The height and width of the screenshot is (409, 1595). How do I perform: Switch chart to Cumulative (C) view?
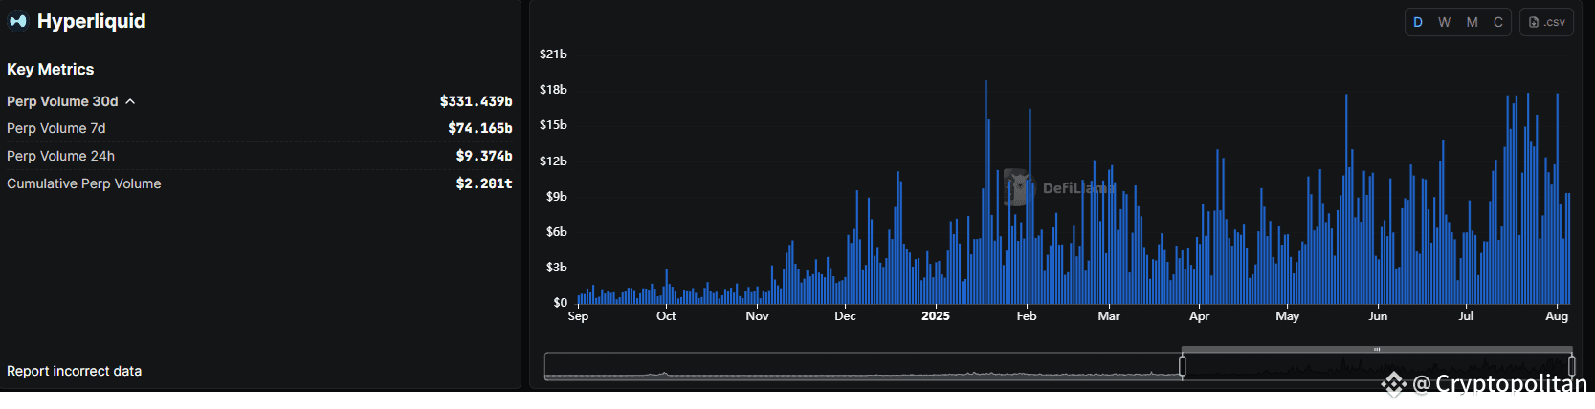1498,22
